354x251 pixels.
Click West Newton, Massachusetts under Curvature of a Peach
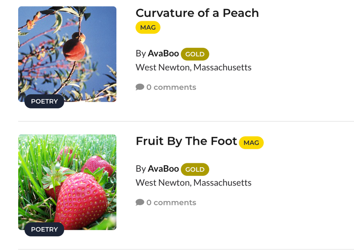point(193,68)
